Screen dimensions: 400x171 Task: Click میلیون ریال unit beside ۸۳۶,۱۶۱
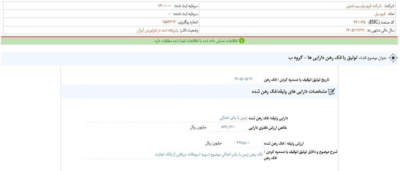(x=198, y=127)
